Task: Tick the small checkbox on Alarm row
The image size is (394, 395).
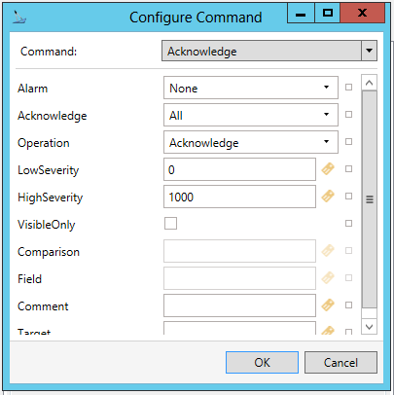Action: [x=348, y=88]
